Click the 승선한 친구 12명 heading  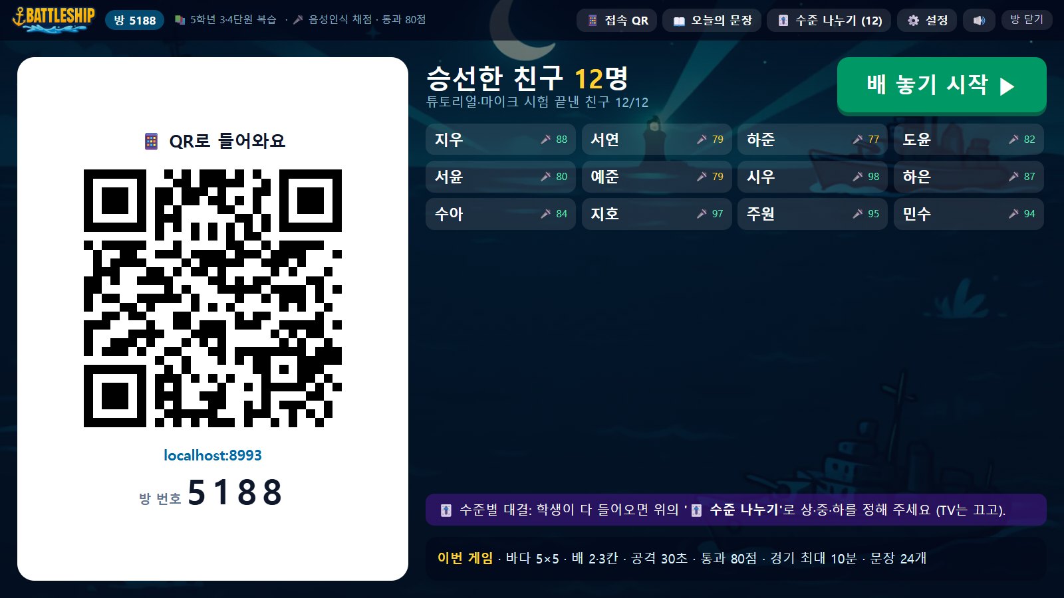[x=527, y=78]
